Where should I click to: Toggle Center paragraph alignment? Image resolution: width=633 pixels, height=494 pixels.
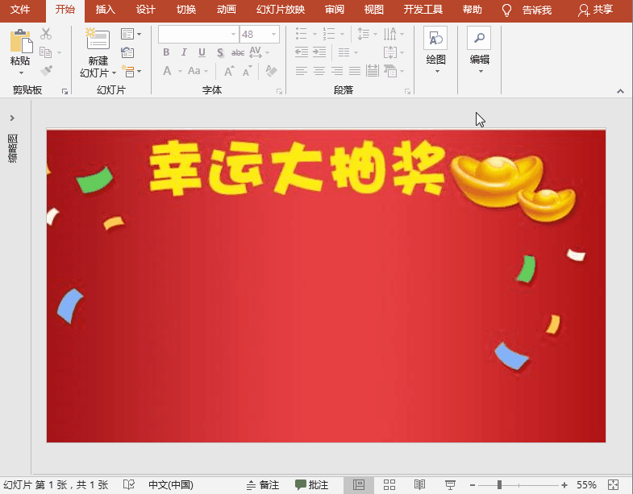(x=319, y=72)
